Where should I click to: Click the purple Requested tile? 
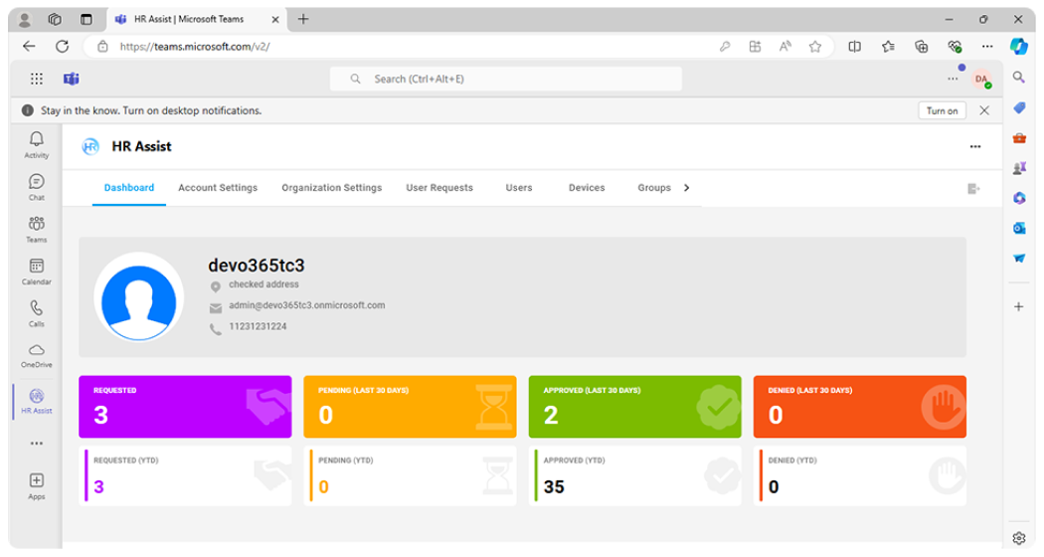tap(185, 407)
